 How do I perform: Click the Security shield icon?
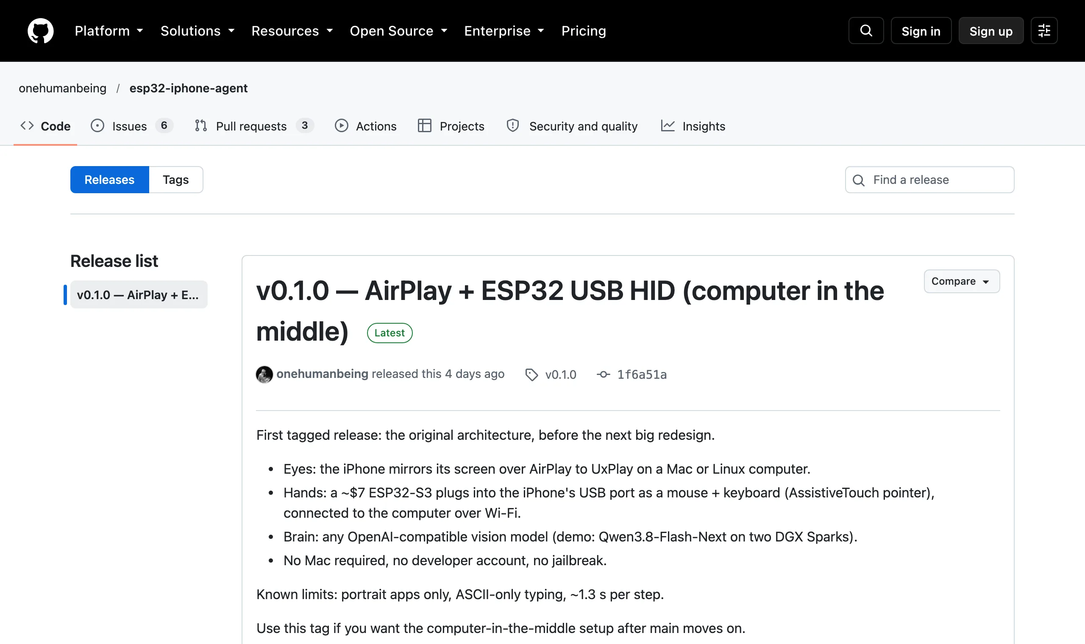[x=513, y=126]
